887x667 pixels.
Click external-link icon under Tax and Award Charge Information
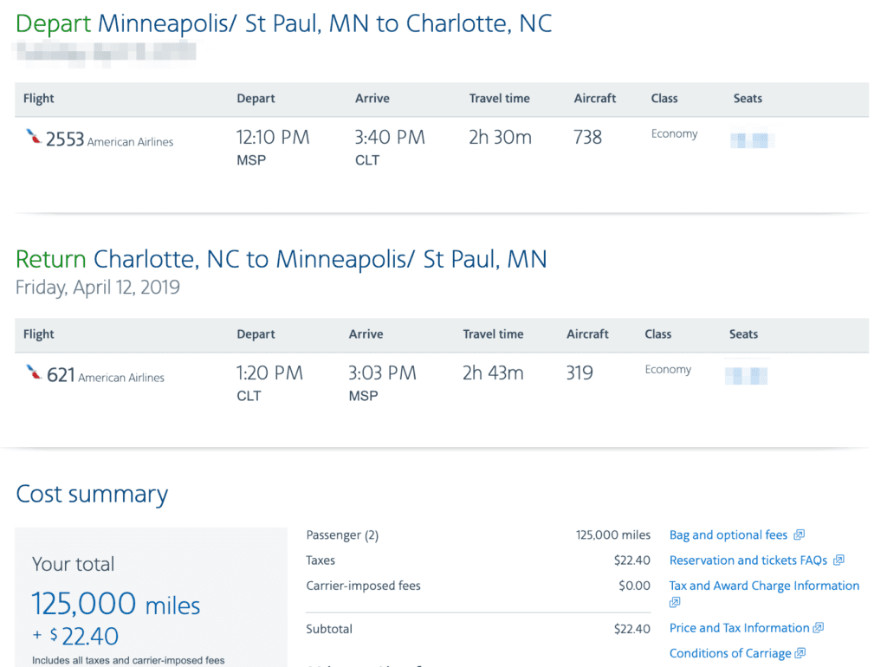tap(675, 602)
